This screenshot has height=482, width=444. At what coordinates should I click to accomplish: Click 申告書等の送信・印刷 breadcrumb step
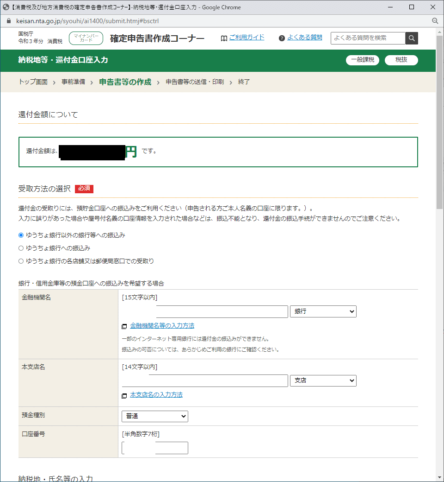coord(195,82)
